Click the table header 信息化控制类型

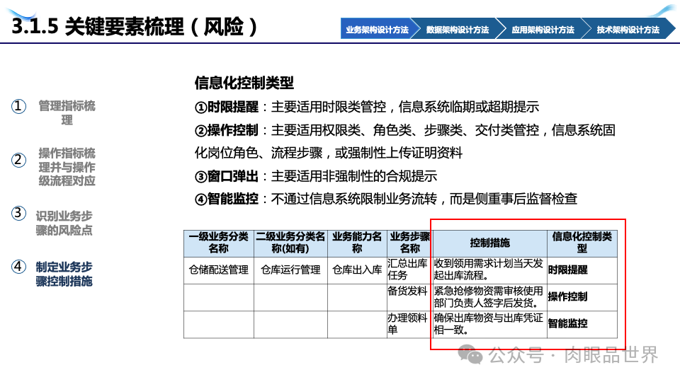[582, 243]
